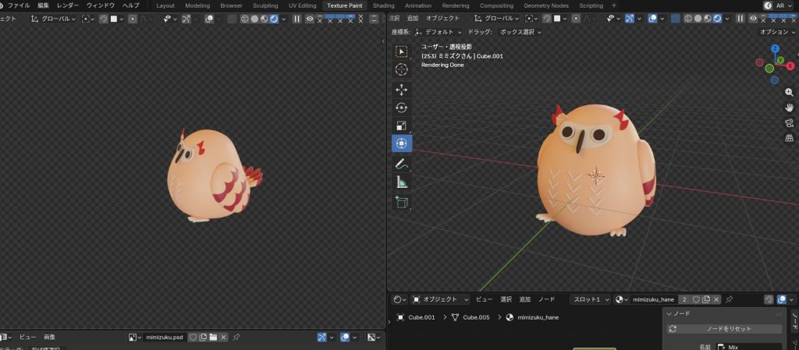Open the デフォルト orientation dropdown

point(438,32)
